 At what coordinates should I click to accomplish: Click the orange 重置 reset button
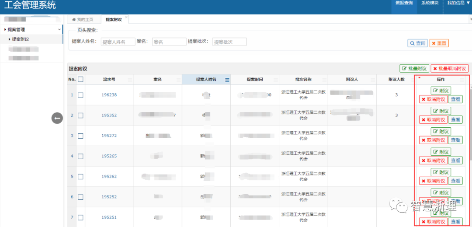[439, 43]
